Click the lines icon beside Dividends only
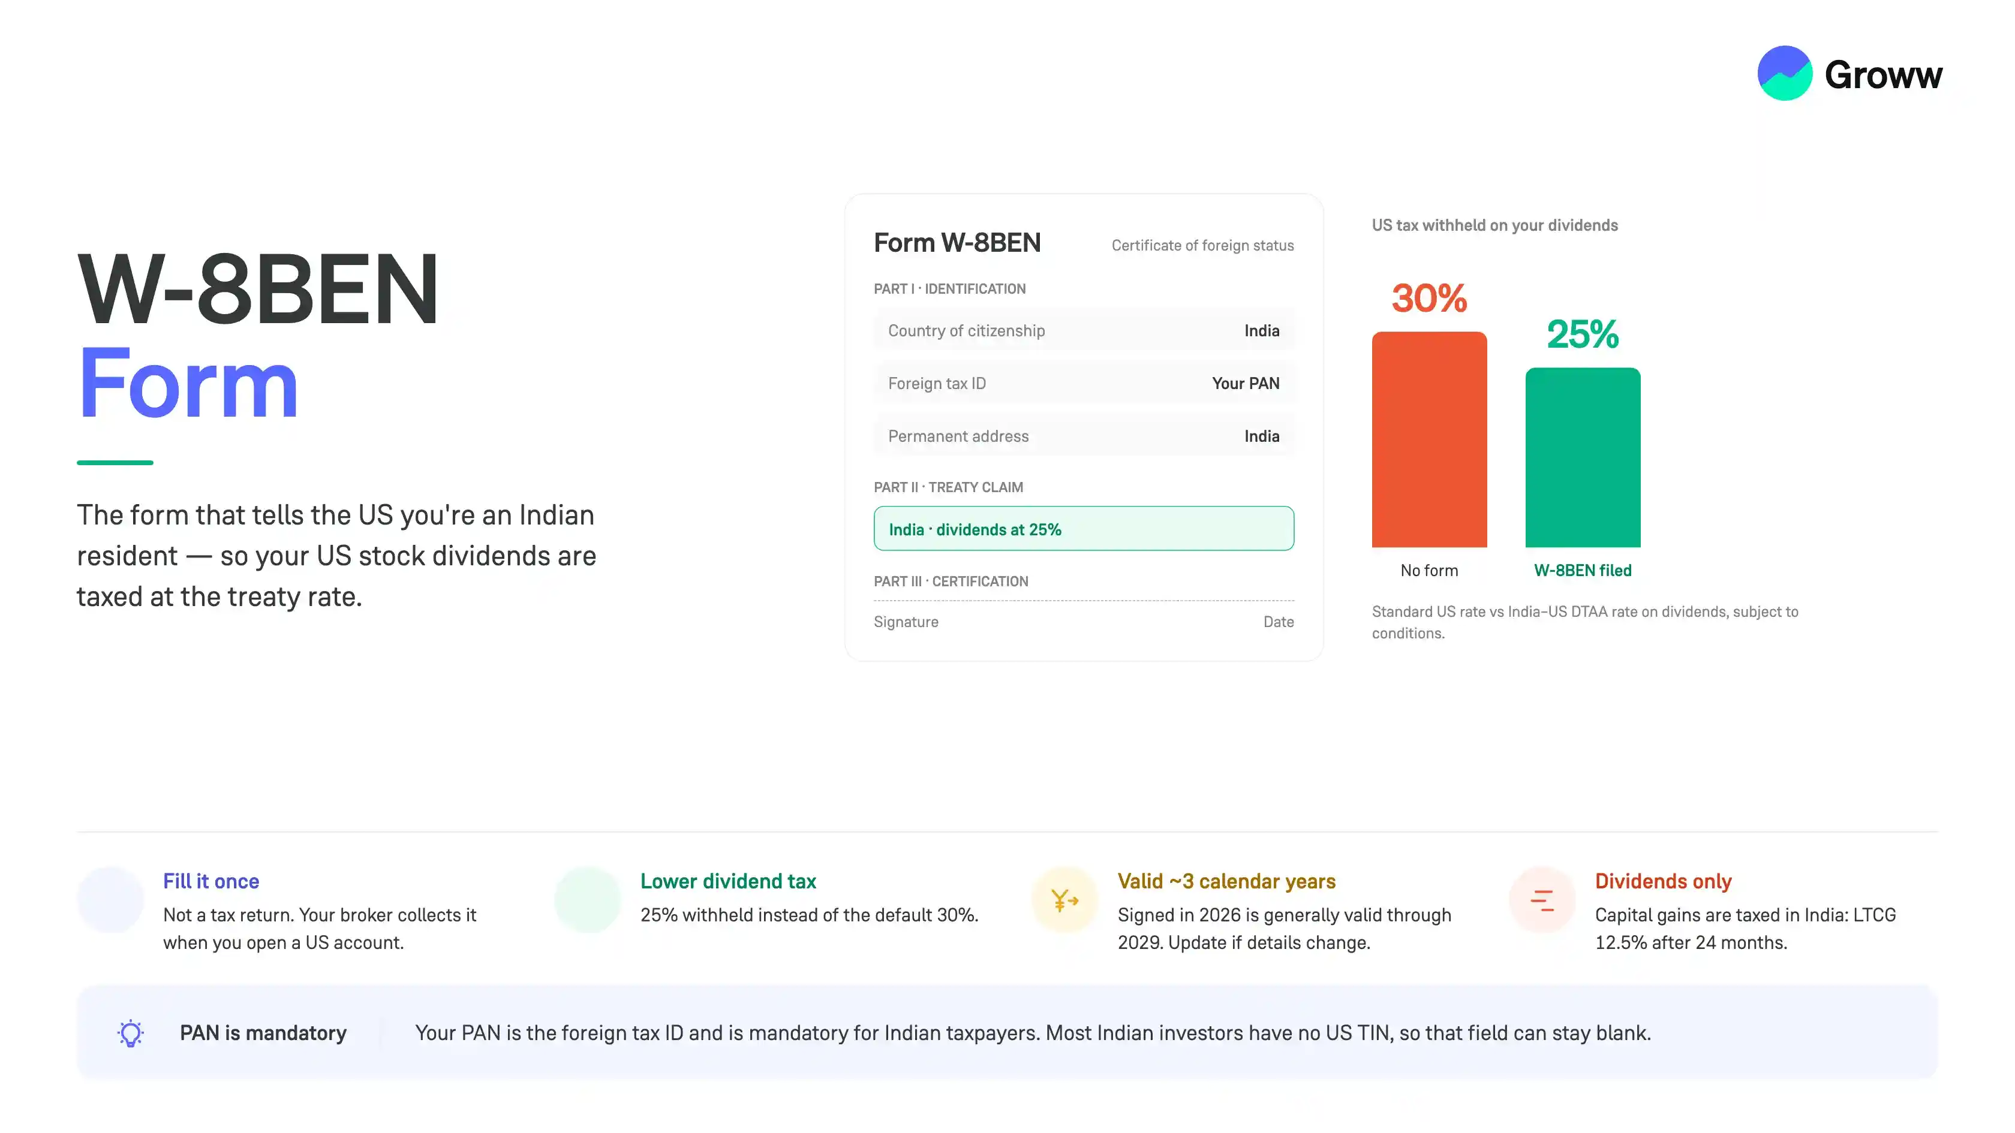This screenshot has height=1133, width=2015. click(x=1542, y=900)
